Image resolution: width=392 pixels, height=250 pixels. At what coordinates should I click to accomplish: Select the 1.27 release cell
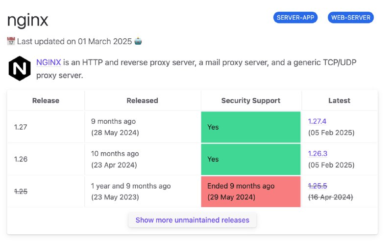point(46,127)
